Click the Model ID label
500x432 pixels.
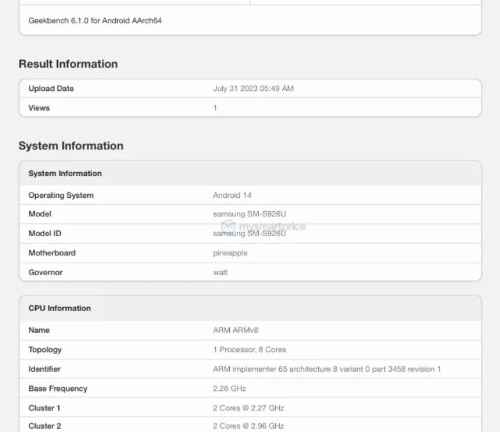45,234
